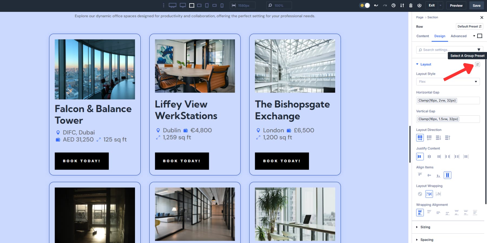487x243 pixels.
Task: Click the trash icon to discard changes
Action: click(x=411, y=5)
